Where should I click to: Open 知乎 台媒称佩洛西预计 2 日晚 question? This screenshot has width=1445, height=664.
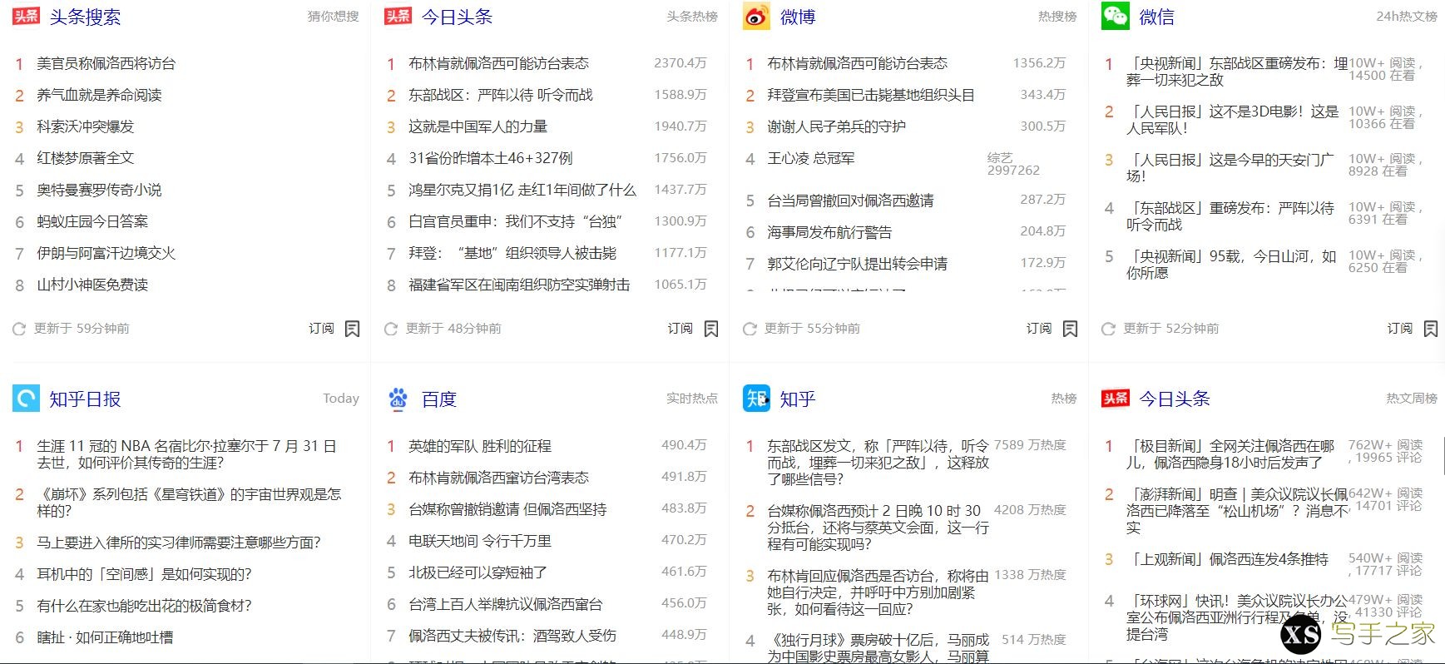878,527
